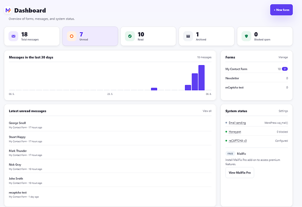Click the archive box icon in Archived card

tap(188, 36)
